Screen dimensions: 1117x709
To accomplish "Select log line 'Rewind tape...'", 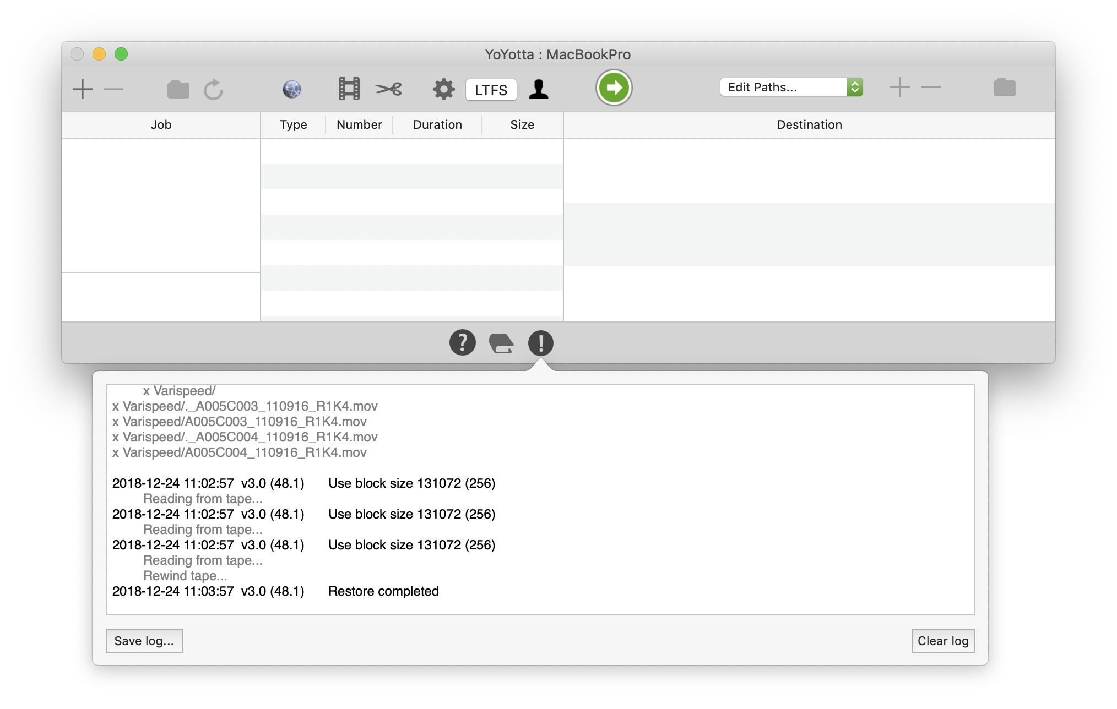I will [185, 576].
